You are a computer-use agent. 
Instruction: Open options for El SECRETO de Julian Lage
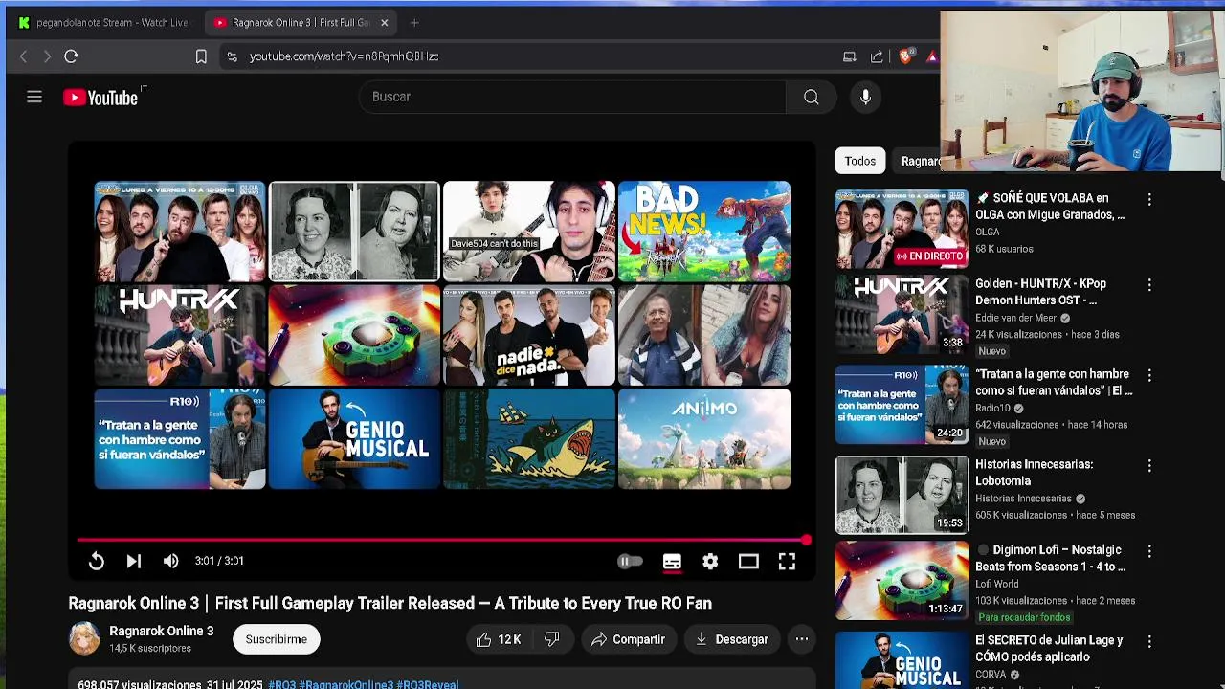(x=1149, y=642)
